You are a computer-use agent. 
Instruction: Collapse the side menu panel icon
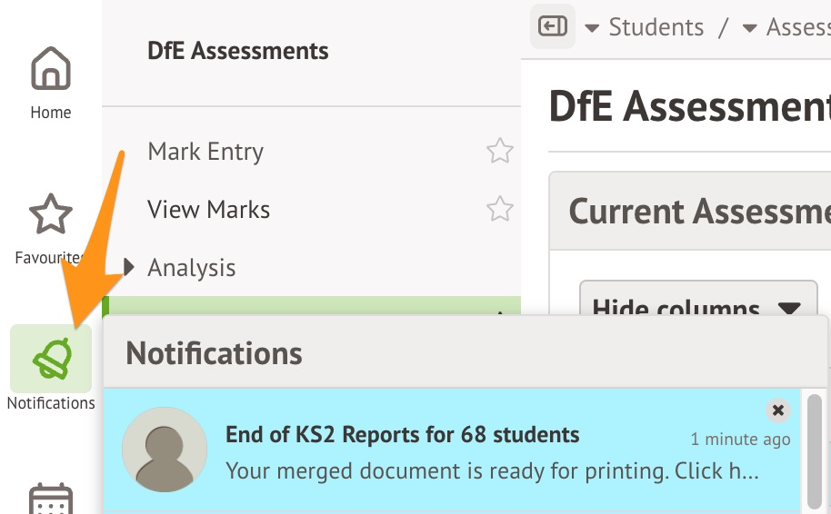pos(553,27)
